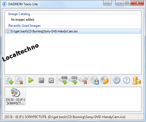The width and height of the screenshot is (146, 122).
Task: Click the Recently Used Images heading
Action: pyautogui.click(x=24, y=26)
